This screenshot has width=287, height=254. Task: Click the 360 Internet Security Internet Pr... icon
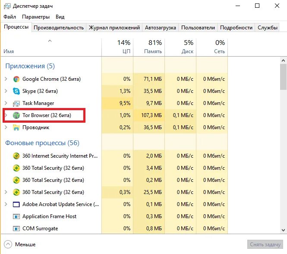(16, 156)
